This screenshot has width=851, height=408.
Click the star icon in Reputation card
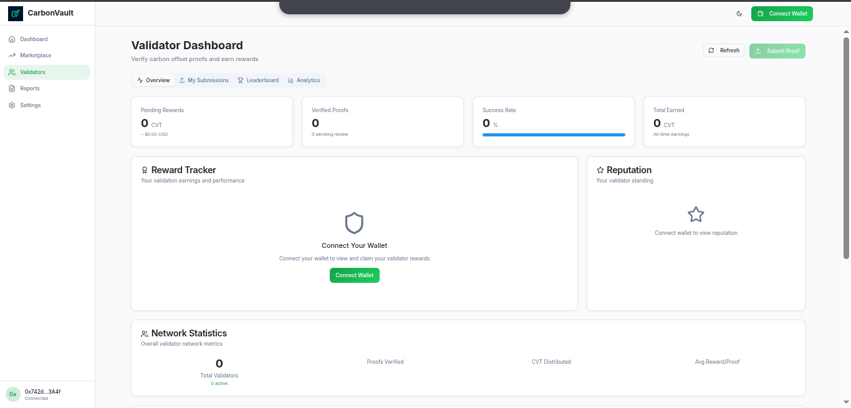[x=696, y=215]
